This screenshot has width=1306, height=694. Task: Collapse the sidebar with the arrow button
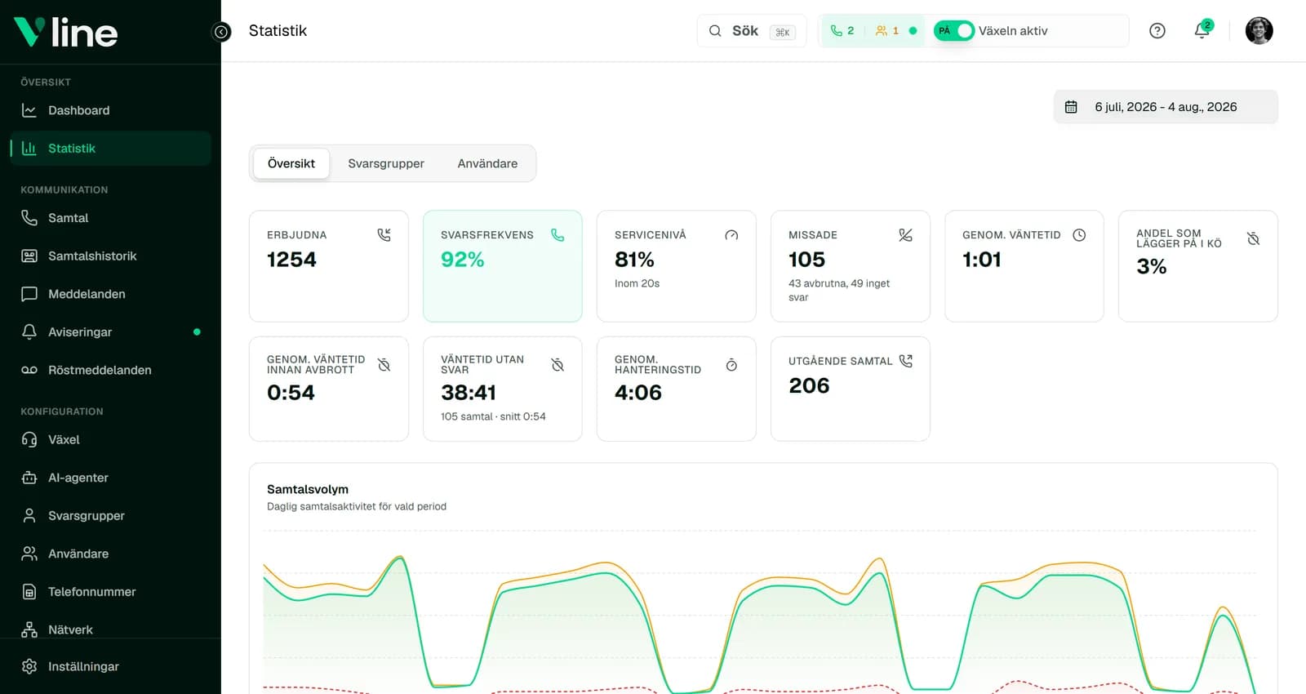(x=221, y=32)
